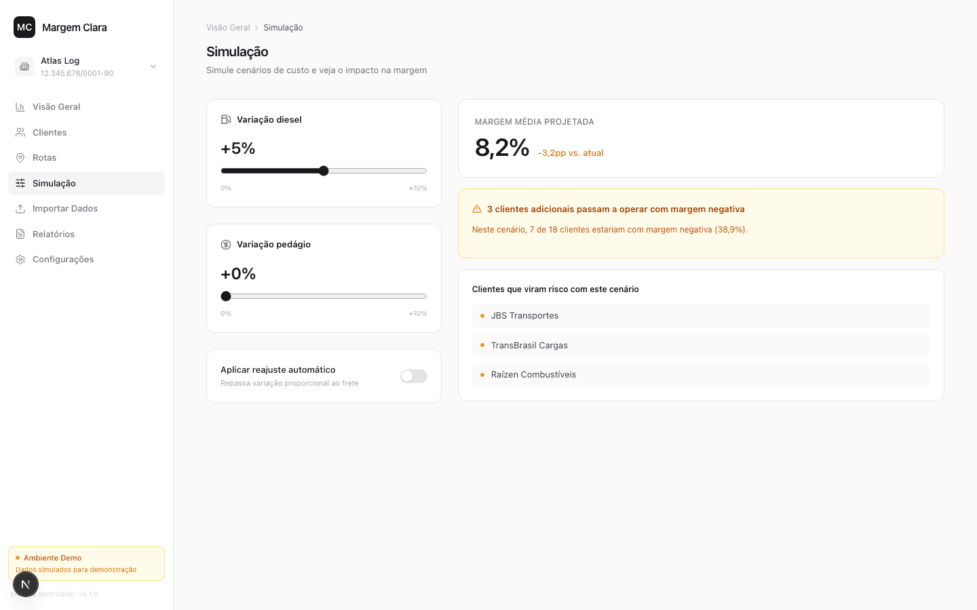This screenshot has height=610, width=977.
Task: Click the Variação diesel slider handle
Action: (x=324, y=171)
